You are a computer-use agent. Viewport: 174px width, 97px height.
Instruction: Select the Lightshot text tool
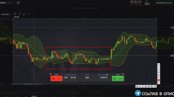(x=159, y=78)
